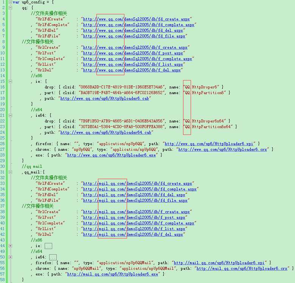295x283 pixels.
Task: Click the "UrlList" key on line 12
Action: (x=46, y=64)
